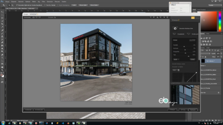Select the Paint Bucket tool
This screenshot has height=125, width=223.
2,45
